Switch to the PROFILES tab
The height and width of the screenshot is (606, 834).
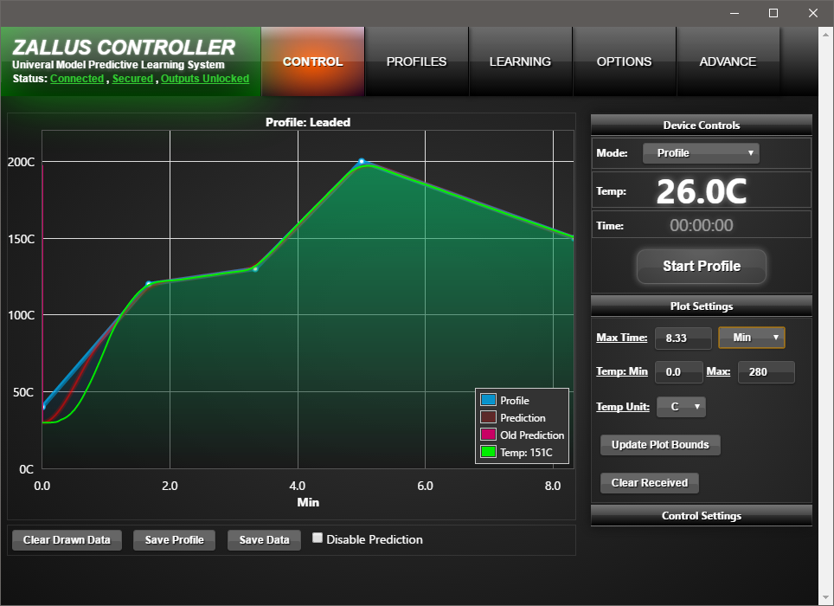click(x=416, y=61)
